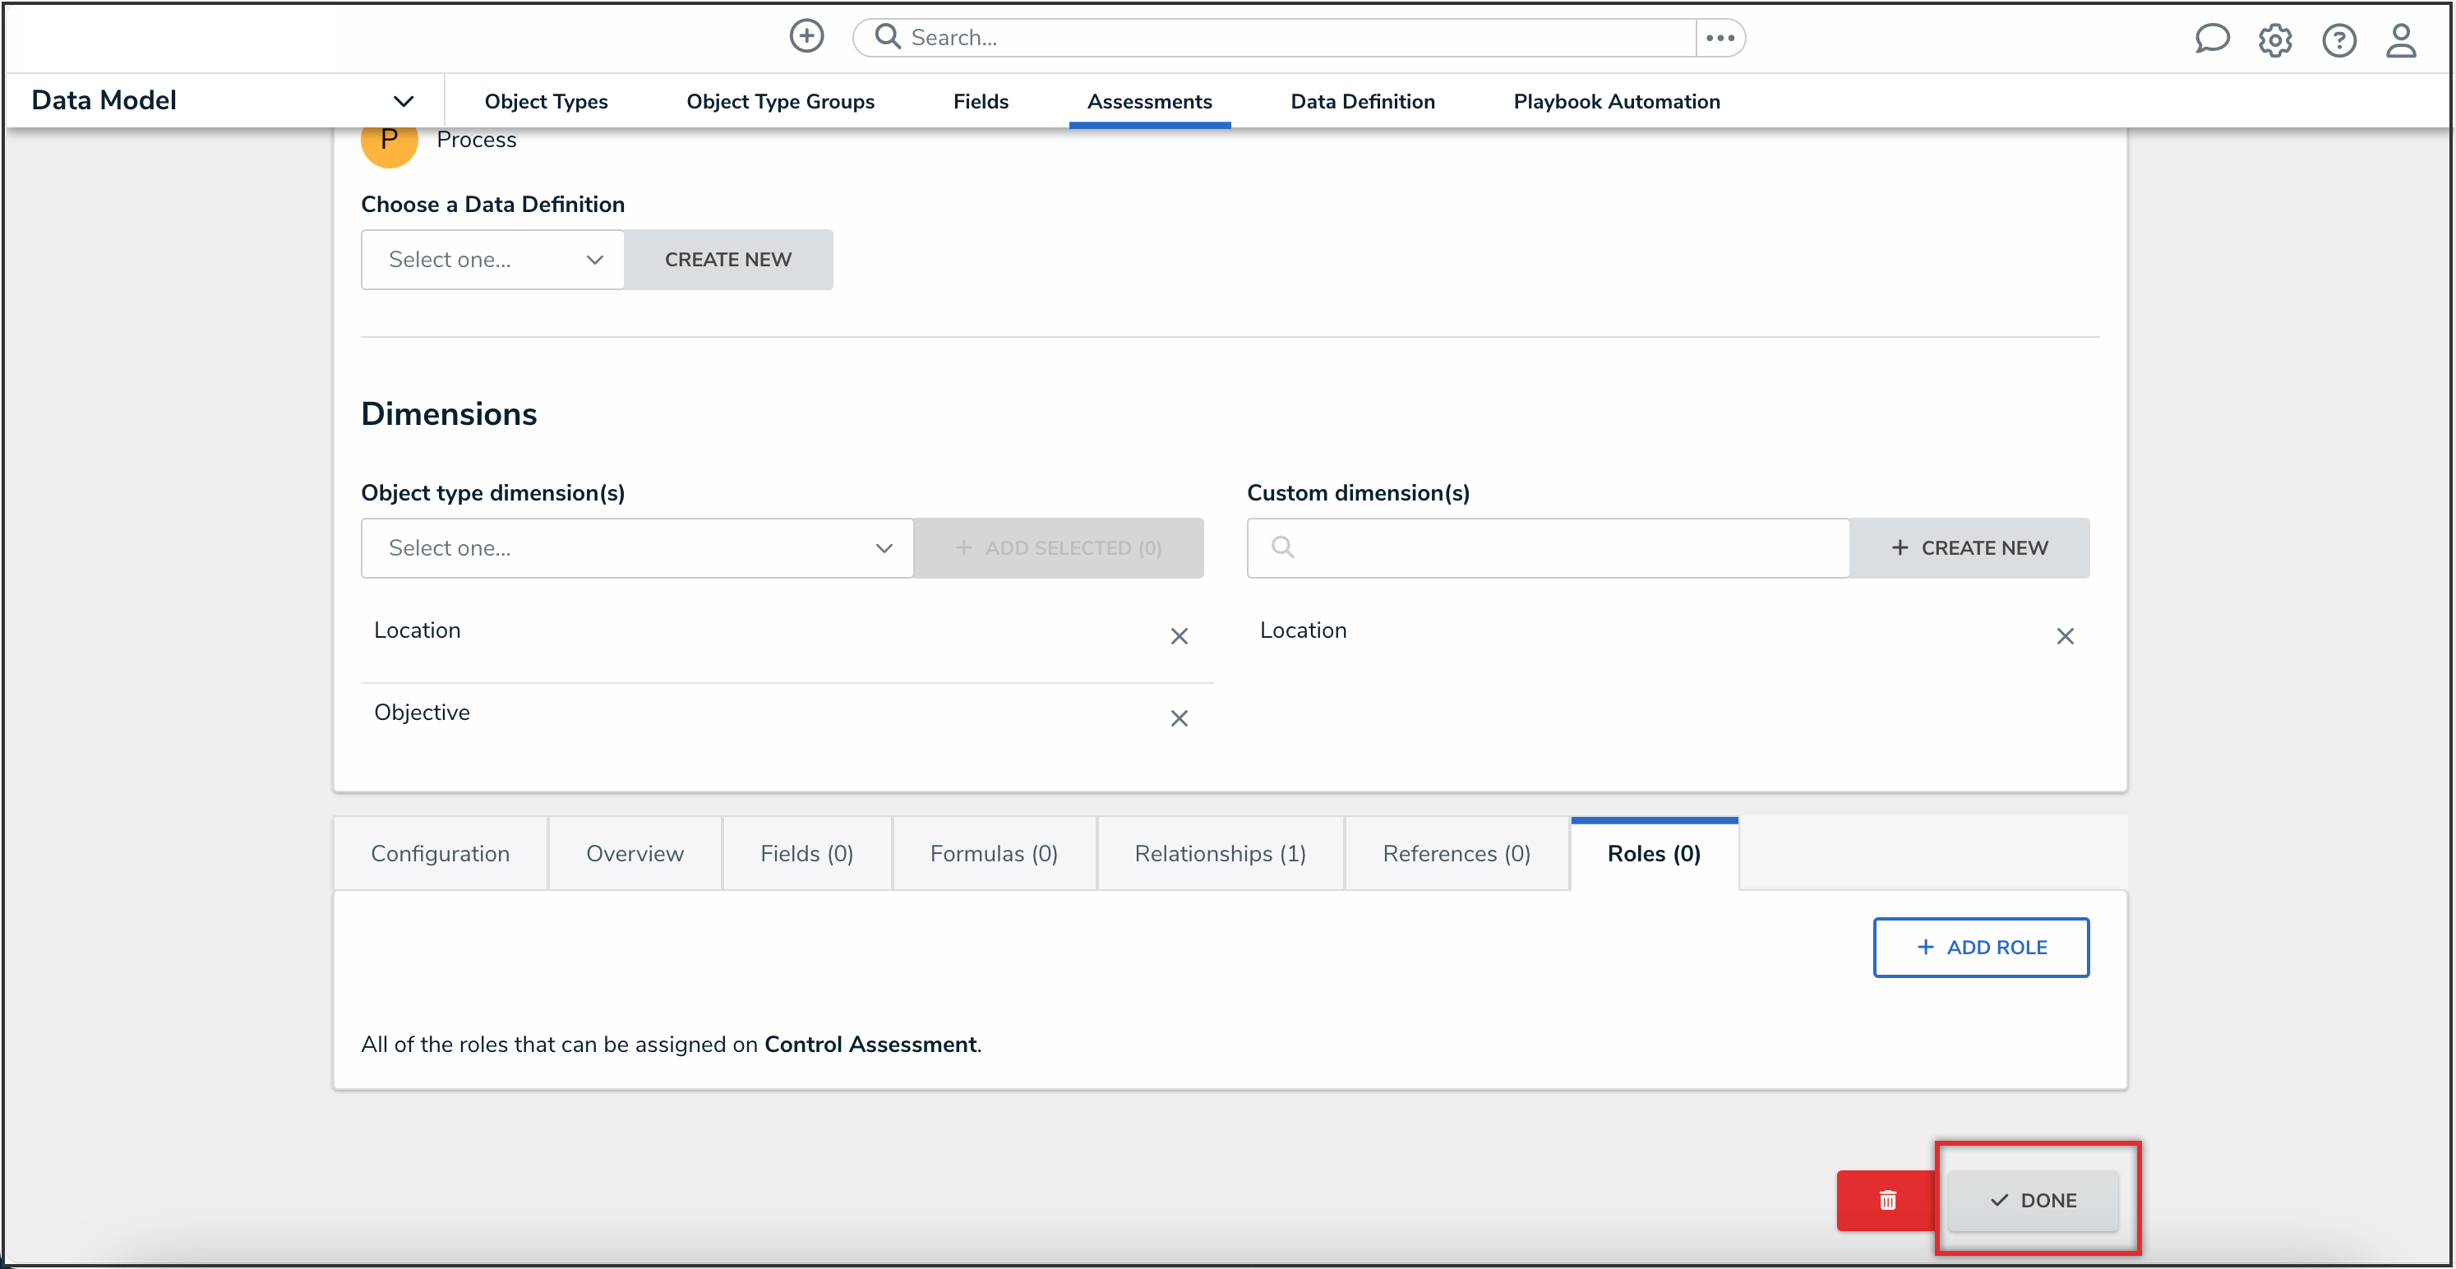Open the Data Definition select dropdown

click(x=493, y=260)
